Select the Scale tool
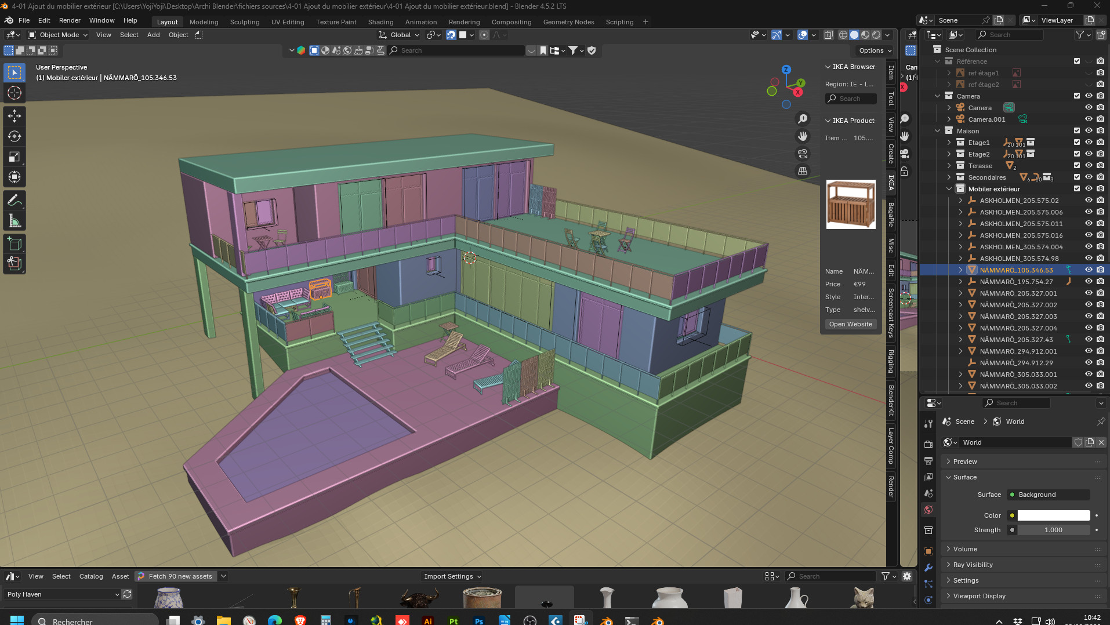The width and height of the screenshot is (1110, 625). tap(14, 157)
